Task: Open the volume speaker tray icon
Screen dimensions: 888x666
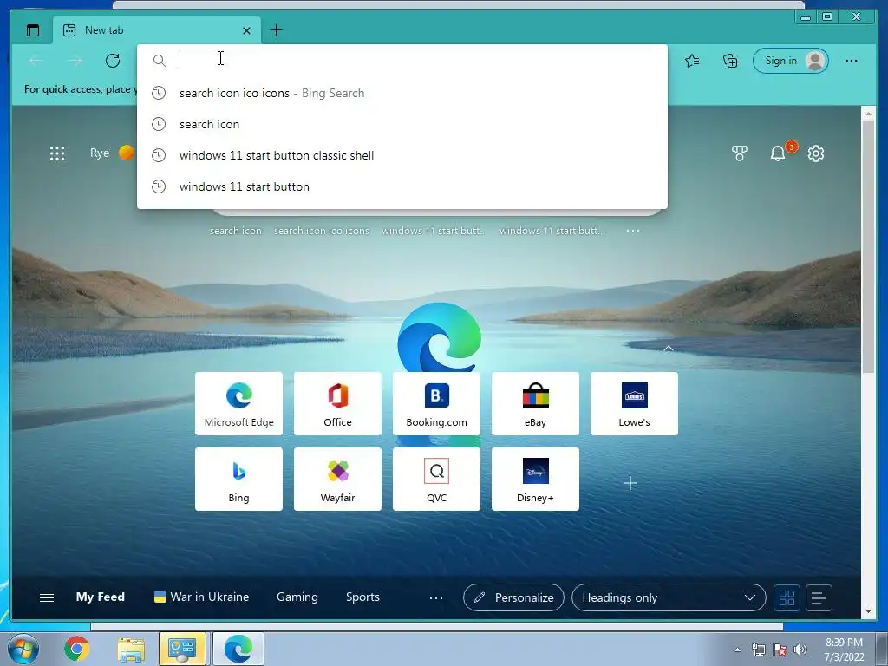Action: (x=800, y=650)
